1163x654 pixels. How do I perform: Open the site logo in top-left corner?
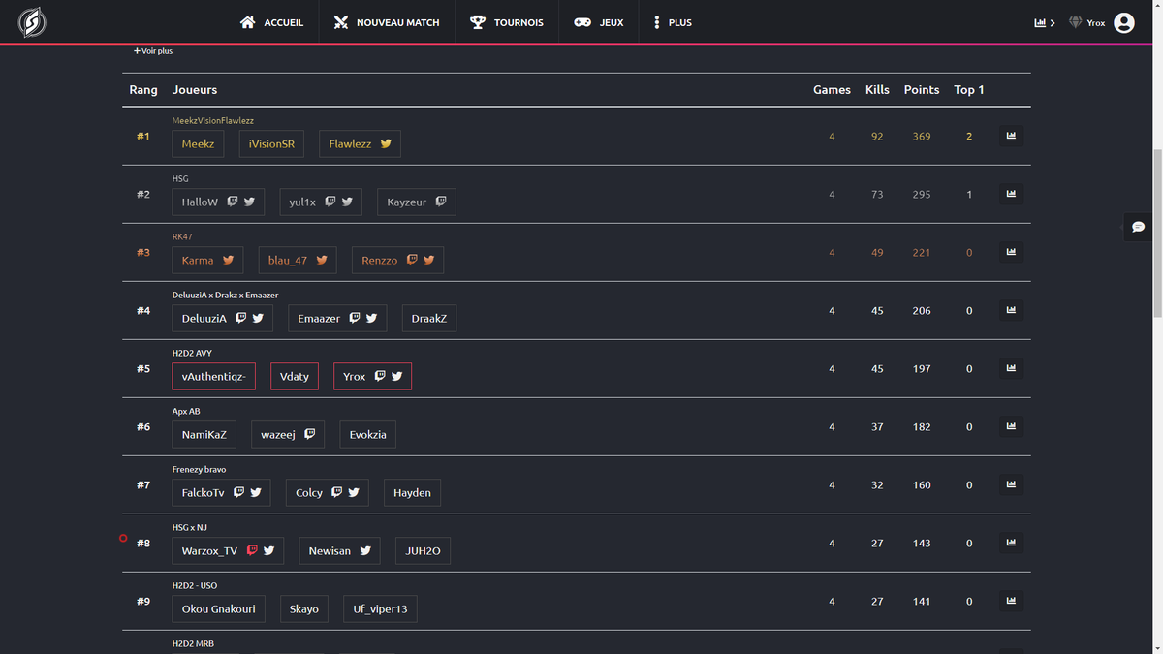tap(32, 22)
